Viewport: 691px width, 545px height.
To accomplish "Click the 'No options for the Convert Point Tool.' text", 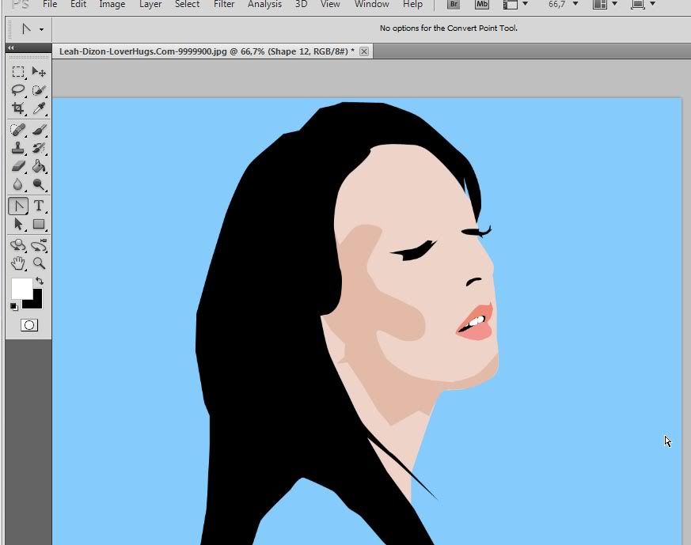I will [x=449, y=28].
